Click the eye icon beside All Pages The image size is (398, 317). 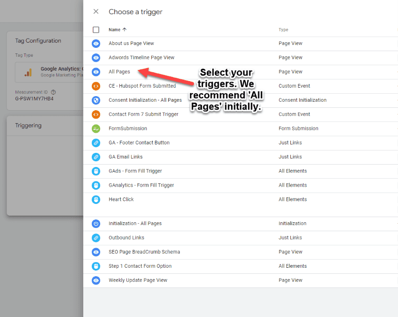coord(96,72)
